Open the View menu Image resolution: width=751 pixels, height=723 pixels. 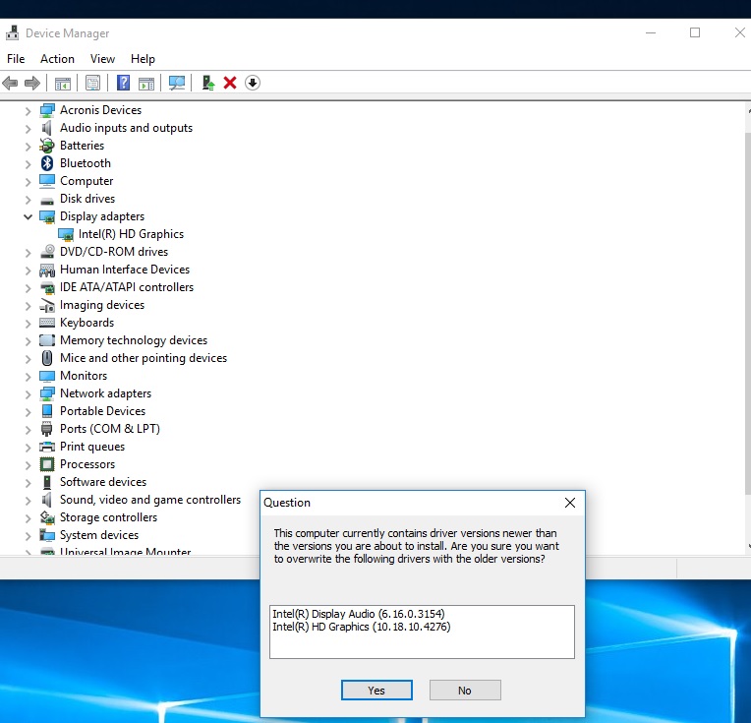coord(102,59)
